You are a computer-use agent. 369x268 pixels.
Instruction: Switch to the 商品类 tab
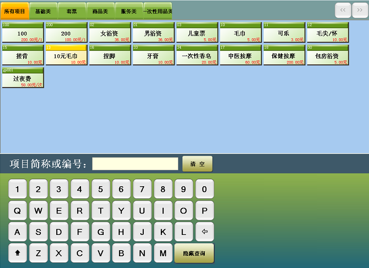(x=100, y=11)
